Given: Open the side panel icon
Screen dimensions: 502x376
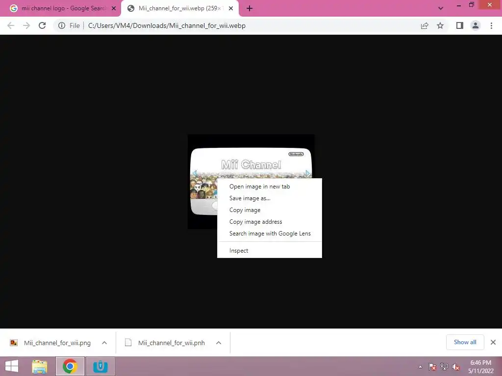Looking at the screenshot, I should (x=460, y=25).
